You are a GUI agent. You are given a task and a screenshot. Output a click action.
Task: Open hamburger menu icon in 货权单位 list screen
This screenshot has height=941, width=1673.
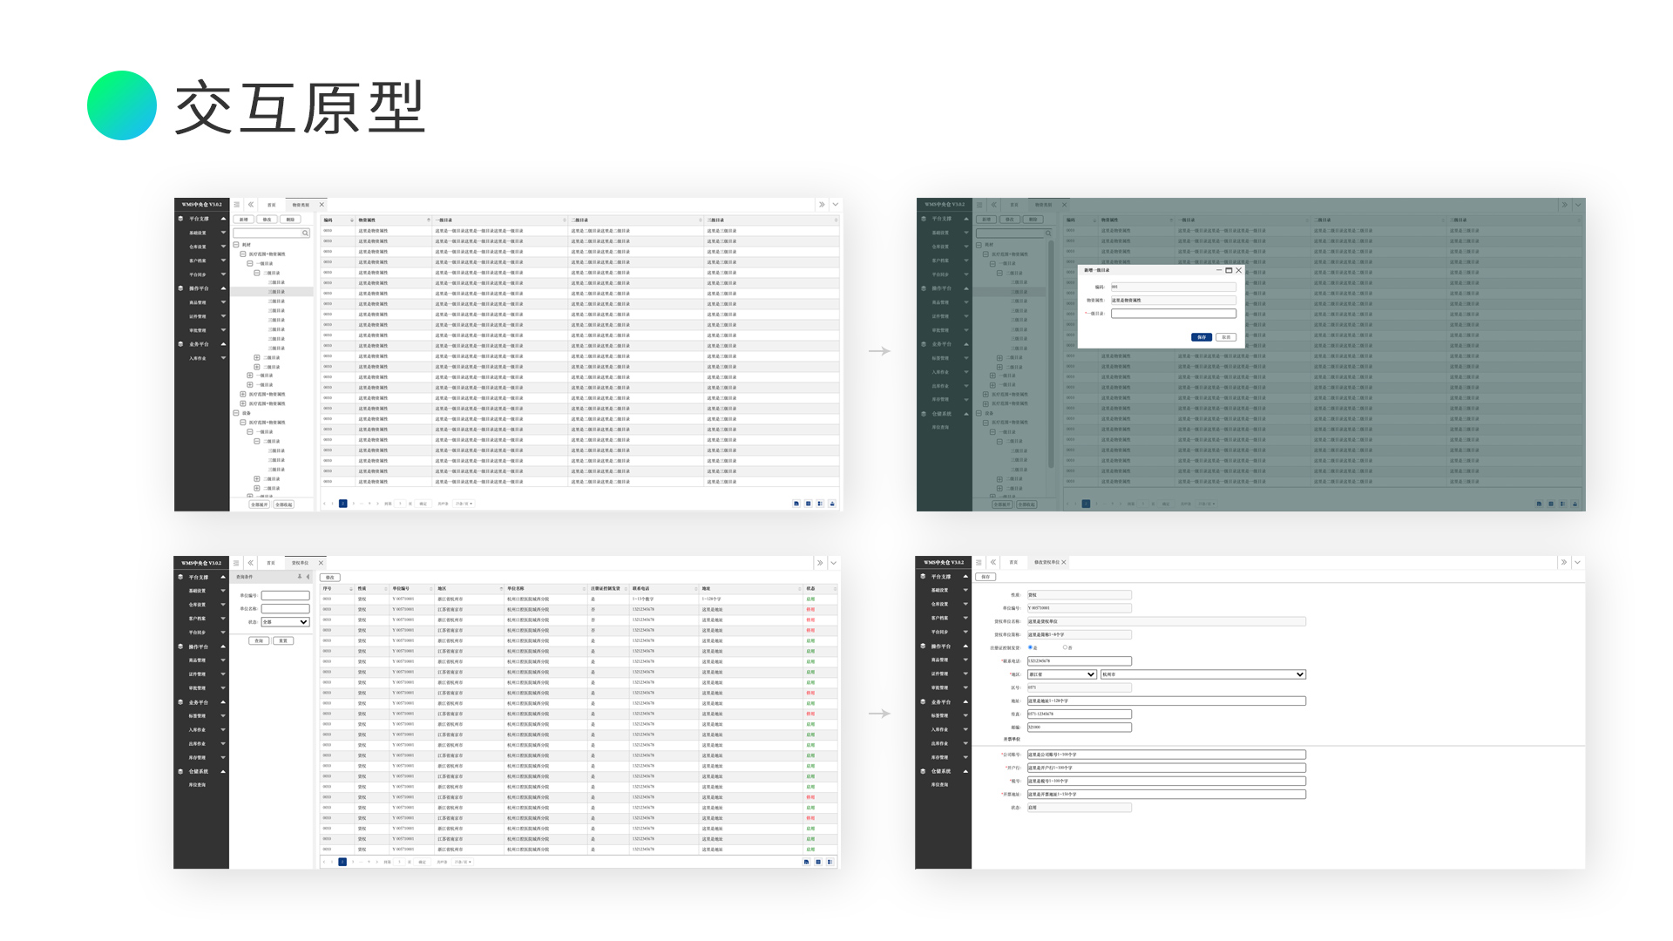pyautogui.click(x=236, y=563)
